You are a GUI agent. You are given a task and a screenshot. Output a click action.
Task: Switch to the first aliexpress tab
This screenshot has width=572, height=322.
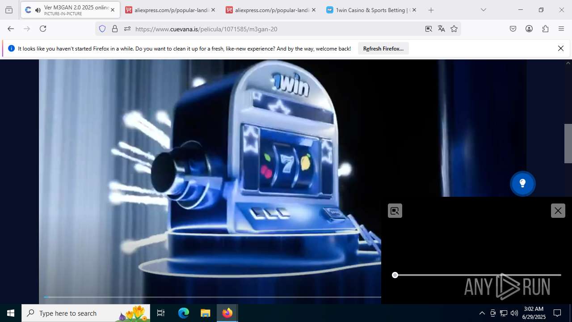coord(170,10)
